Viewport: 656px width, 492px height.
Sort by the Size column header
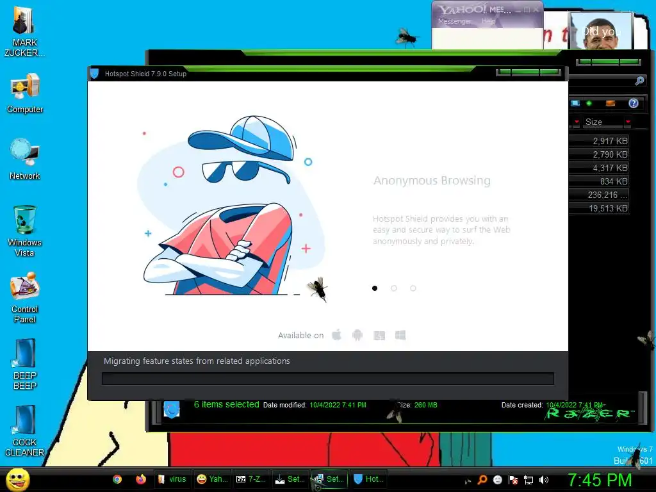point(602,122)
